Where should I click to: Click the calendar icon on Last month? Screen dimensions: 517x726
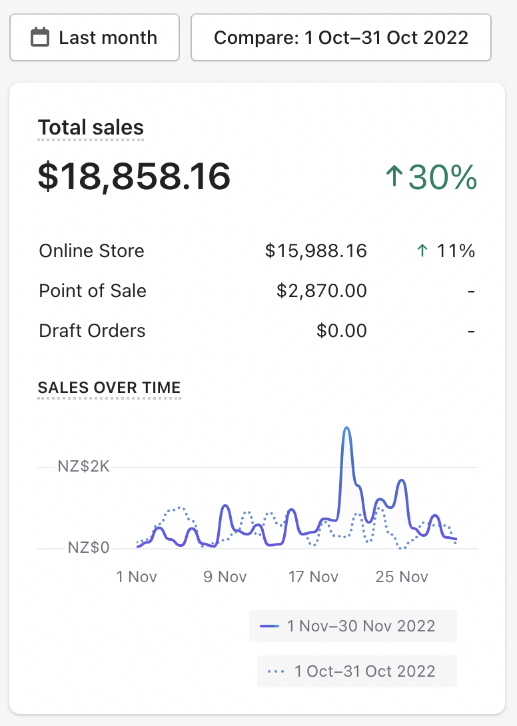pyautogui.click(x=41, y=37)
